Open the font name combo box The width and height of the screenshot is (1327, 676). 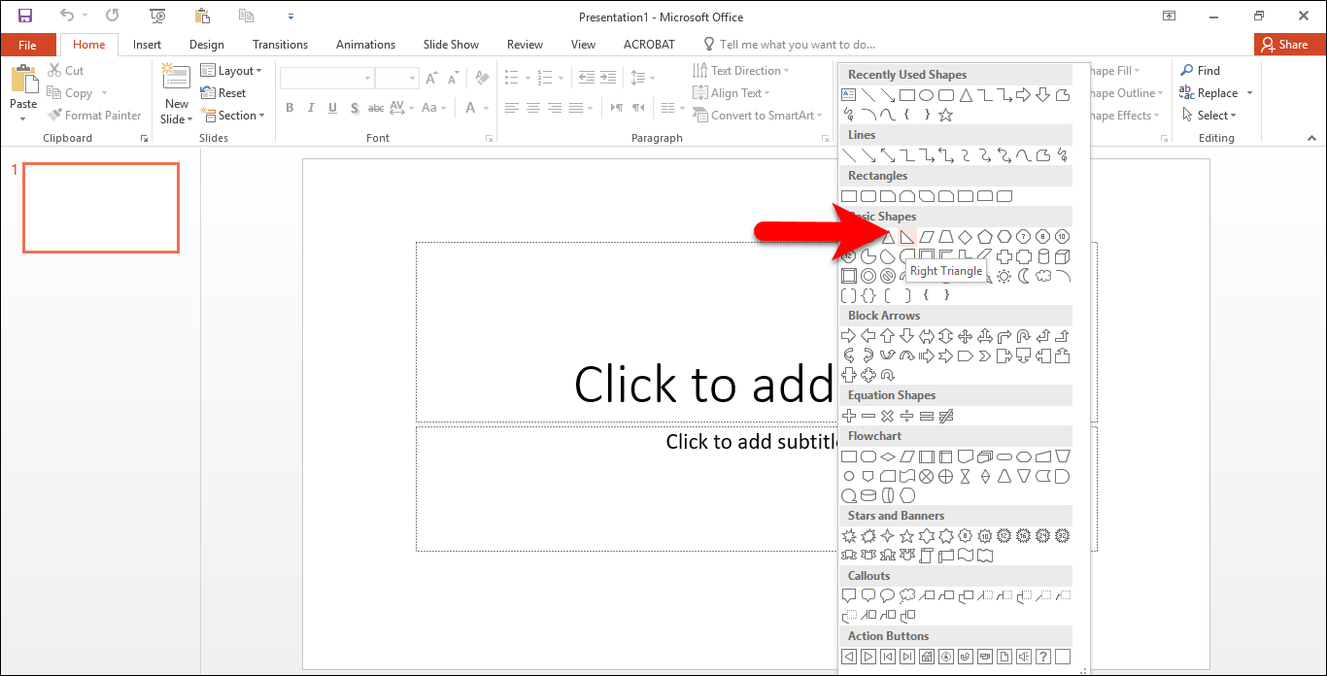tap(327, 78)
